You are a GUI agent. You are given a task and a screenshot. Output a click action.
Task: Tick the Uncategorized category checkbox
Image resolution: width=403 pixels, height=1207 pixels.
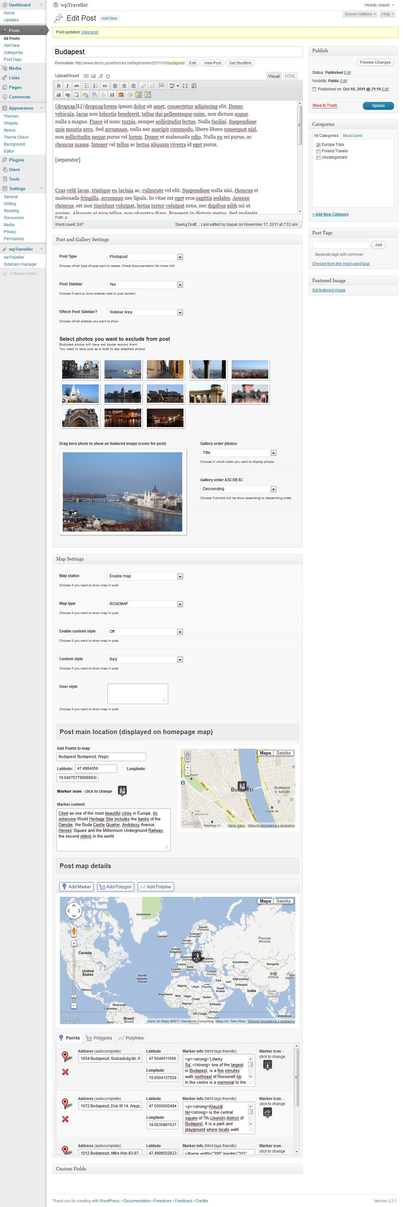click(x=318, y=158)
